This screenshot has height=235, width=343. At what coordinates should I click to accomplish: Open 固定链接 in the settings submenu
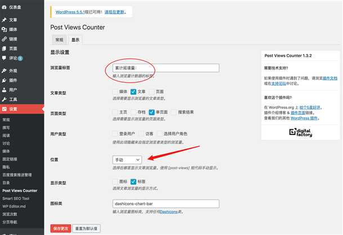click(x=10, y=159)
